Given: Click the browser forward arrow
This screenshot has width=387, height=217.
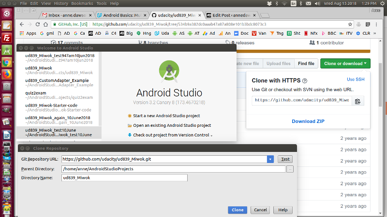Looking at the screenshot, I should (30, 25).
